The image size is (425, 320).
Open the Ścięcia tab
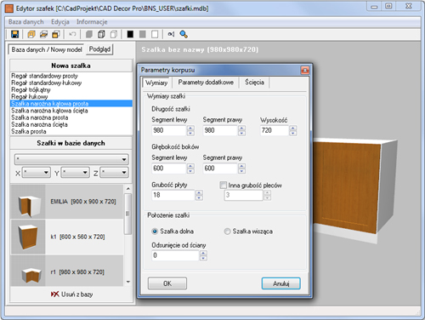pyautogui.click(x=254, y=83)
